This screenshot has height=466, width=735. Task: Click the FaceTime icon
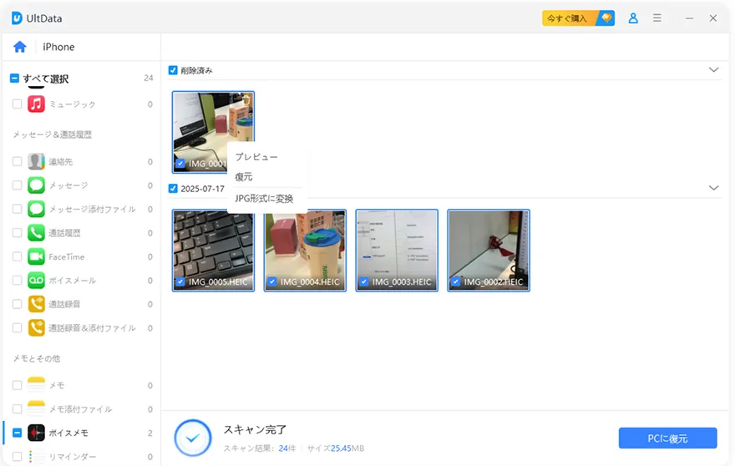coord(36,256)
